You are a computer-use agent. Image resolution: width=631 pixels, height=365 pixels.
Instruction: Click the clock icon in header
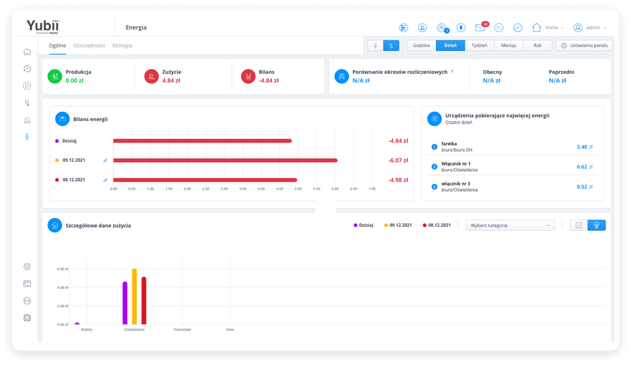click(517, 28)
